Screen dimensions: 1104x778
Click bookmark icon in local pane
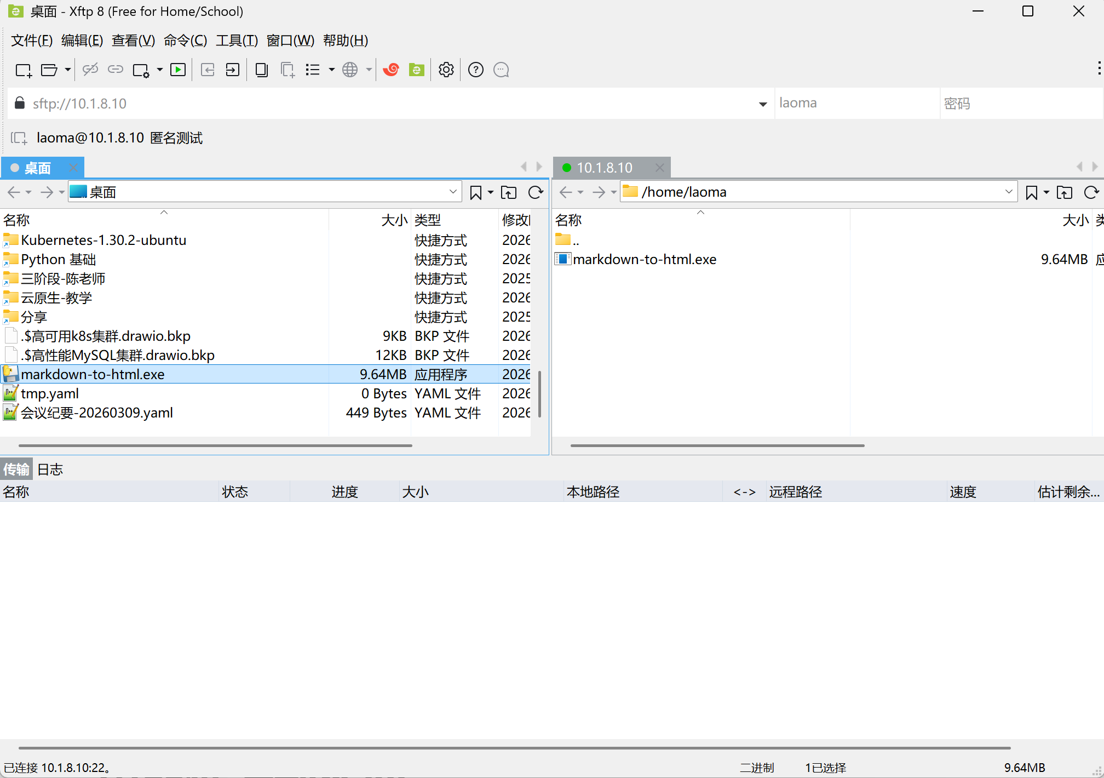pyautogui.click(x=476, y=192)
